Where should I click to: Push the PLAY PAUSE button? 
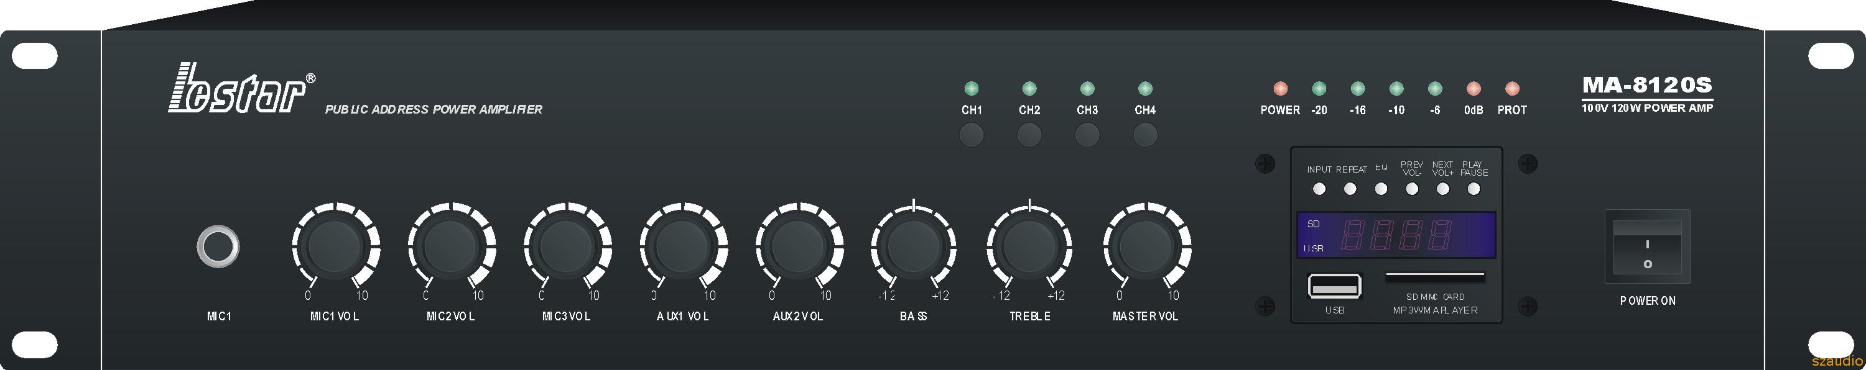point(1474,189)
